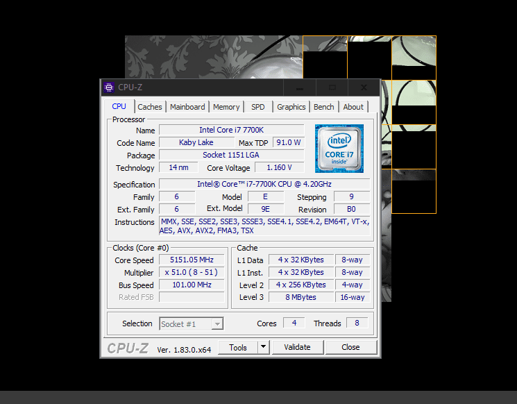Viewport: 517px width, 404px height.
Task: Open the Graphics tab
Action: pos(291,107)
